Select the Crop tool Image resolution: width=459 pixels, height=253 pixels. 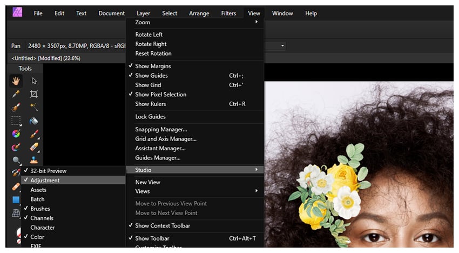(x=34, y=94)
